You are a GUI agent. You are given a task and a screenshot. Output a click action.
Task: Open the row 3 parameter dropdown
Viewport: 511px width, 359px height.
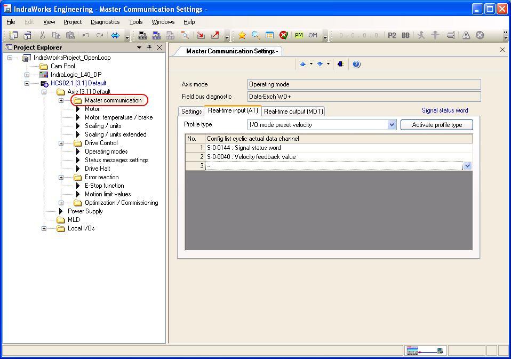[x=467, y=166]
